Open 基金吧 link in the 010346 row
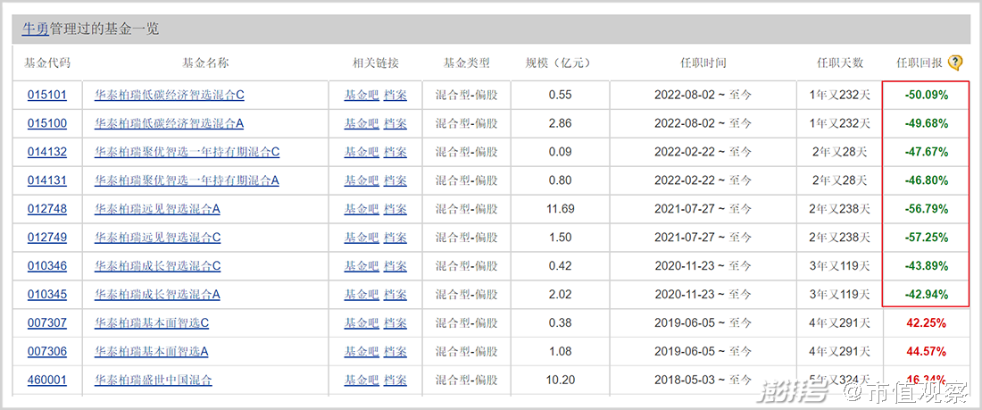This screenshot has width=982, height=410. click(x=362, y=266)
